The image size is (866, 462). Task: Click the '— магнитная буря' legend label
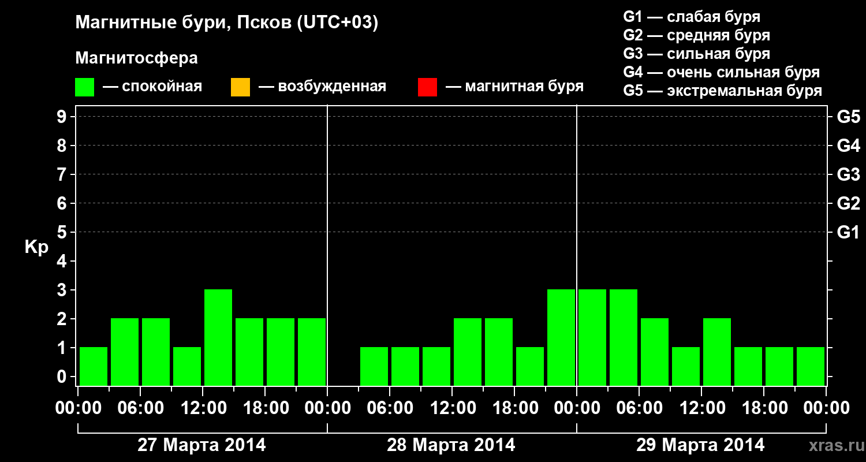coord(515,87)
